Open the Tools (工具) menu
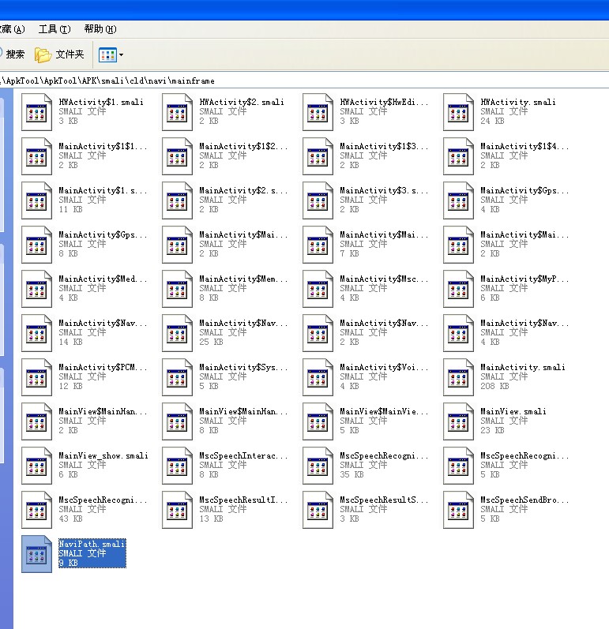Screen dimensions: 609x629 pyautogui.click(x=55, y=29)
